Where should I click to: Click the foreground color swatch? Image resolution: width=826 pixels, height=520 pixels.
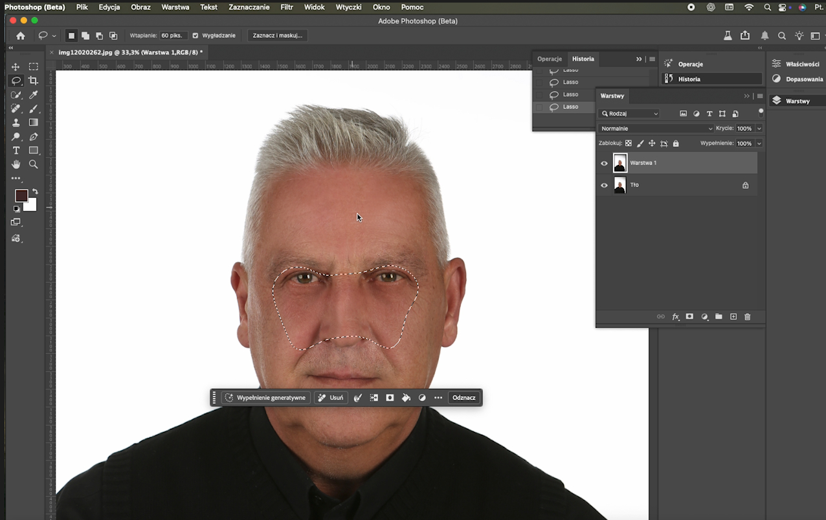(21, 195)
